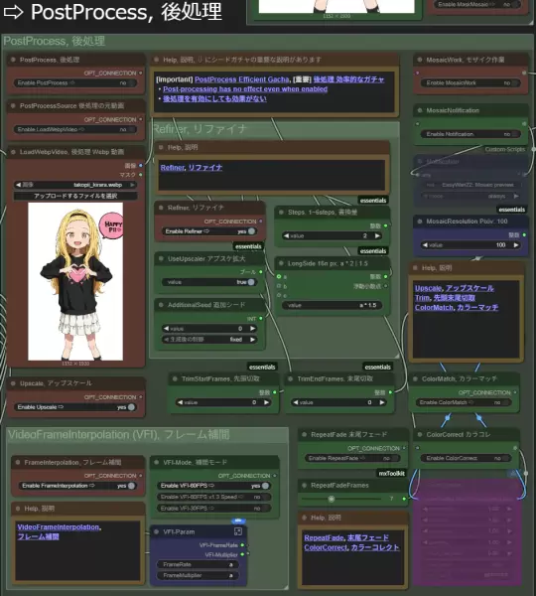Adjust the RepeatFadeFrames slider handle
The height and width of the screenshot is (596, 536).
pos(332,499)
